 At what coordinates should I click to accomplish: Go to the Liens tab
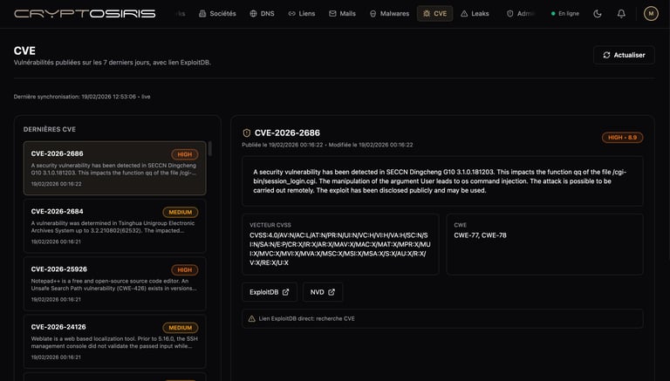pos(301,14)
